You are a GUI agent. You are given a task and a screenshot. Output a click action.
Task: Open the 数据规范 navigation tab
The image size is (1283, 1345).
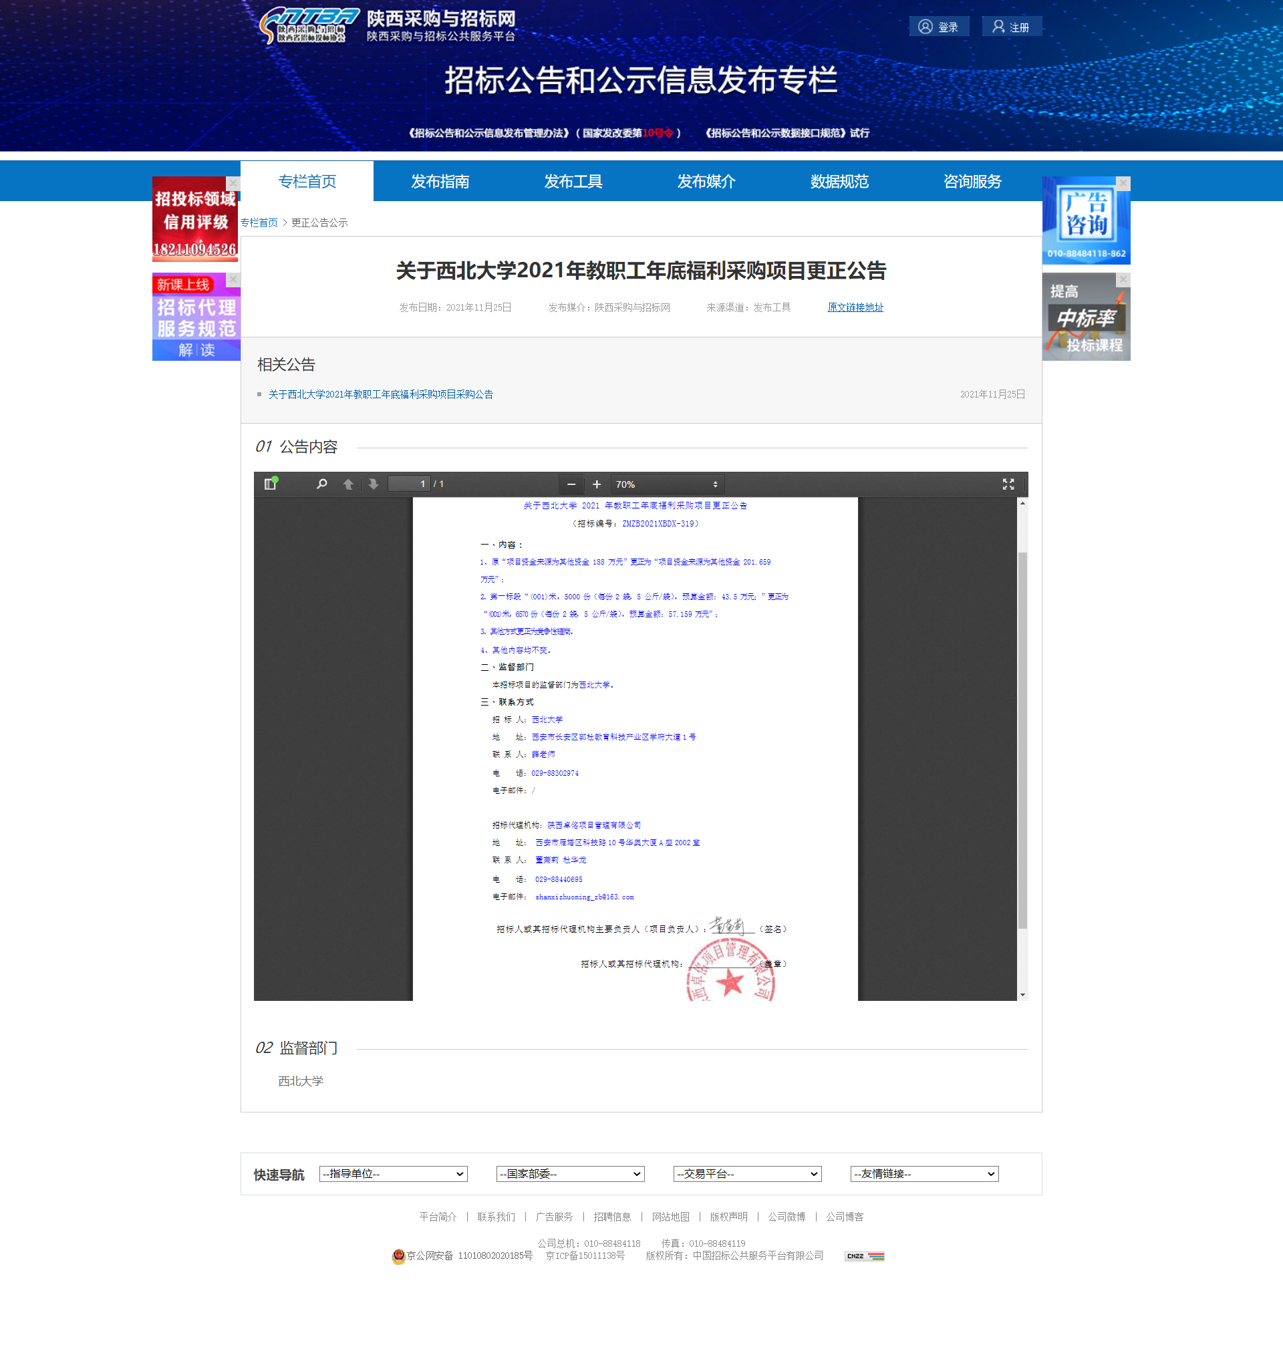pyautogui.click(x=839, y=181)
